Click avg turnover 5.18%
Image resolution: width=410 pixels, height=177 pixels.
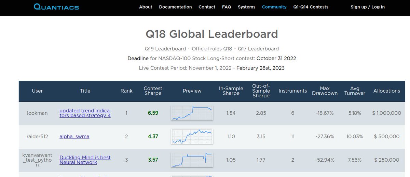point(355,113)
